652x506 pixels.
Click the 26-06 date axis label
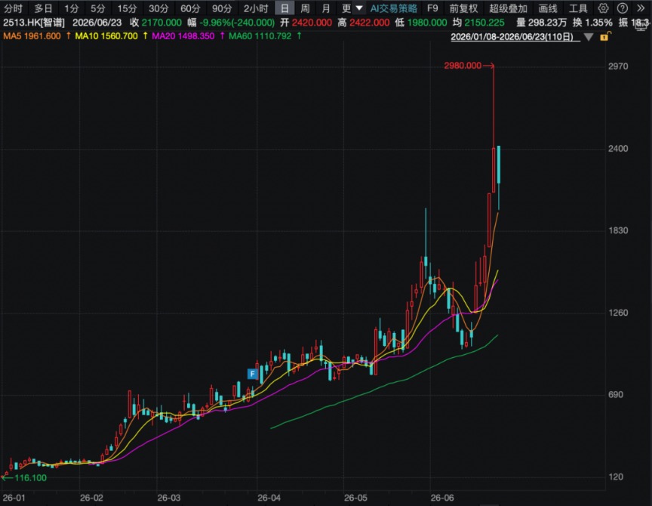442,498
